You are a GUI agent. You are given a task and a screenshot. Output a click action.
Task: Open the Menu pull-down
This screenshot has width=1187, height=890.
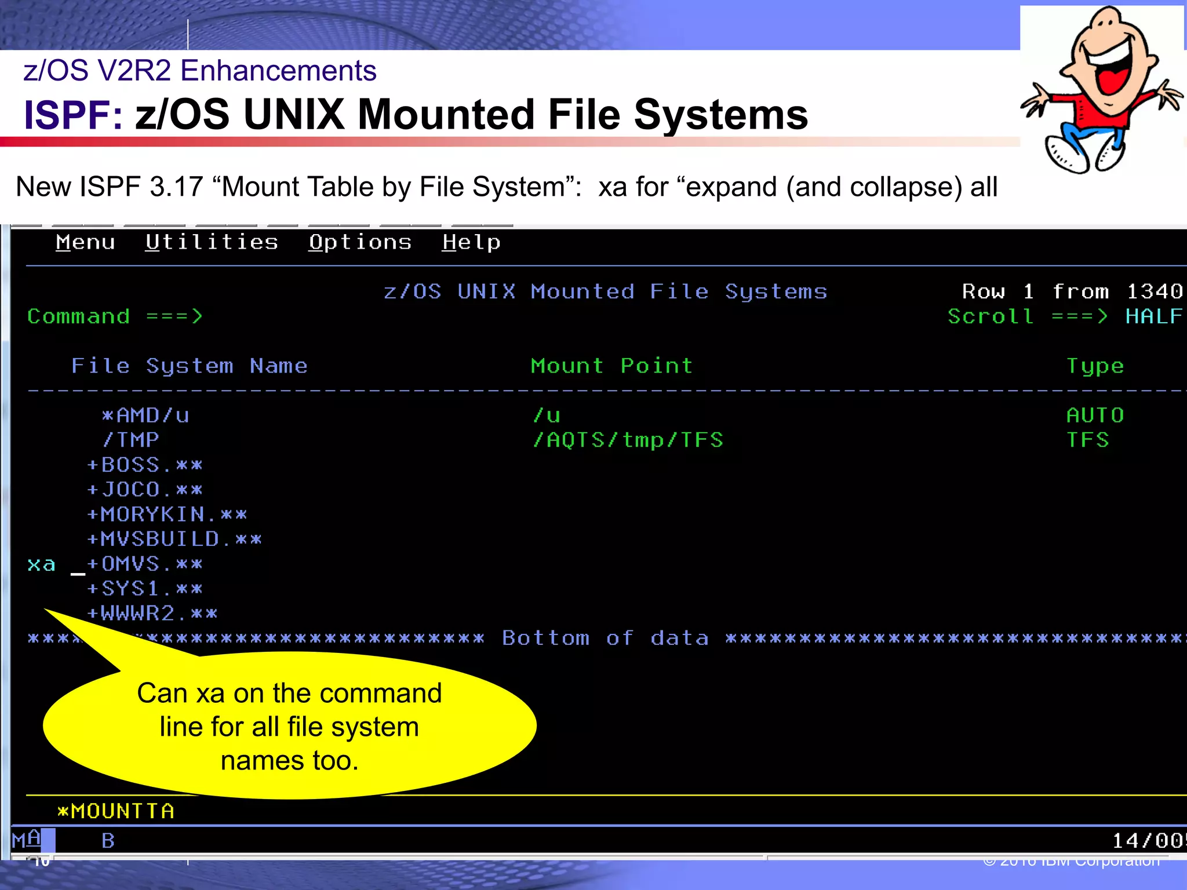tap(85, 242)
